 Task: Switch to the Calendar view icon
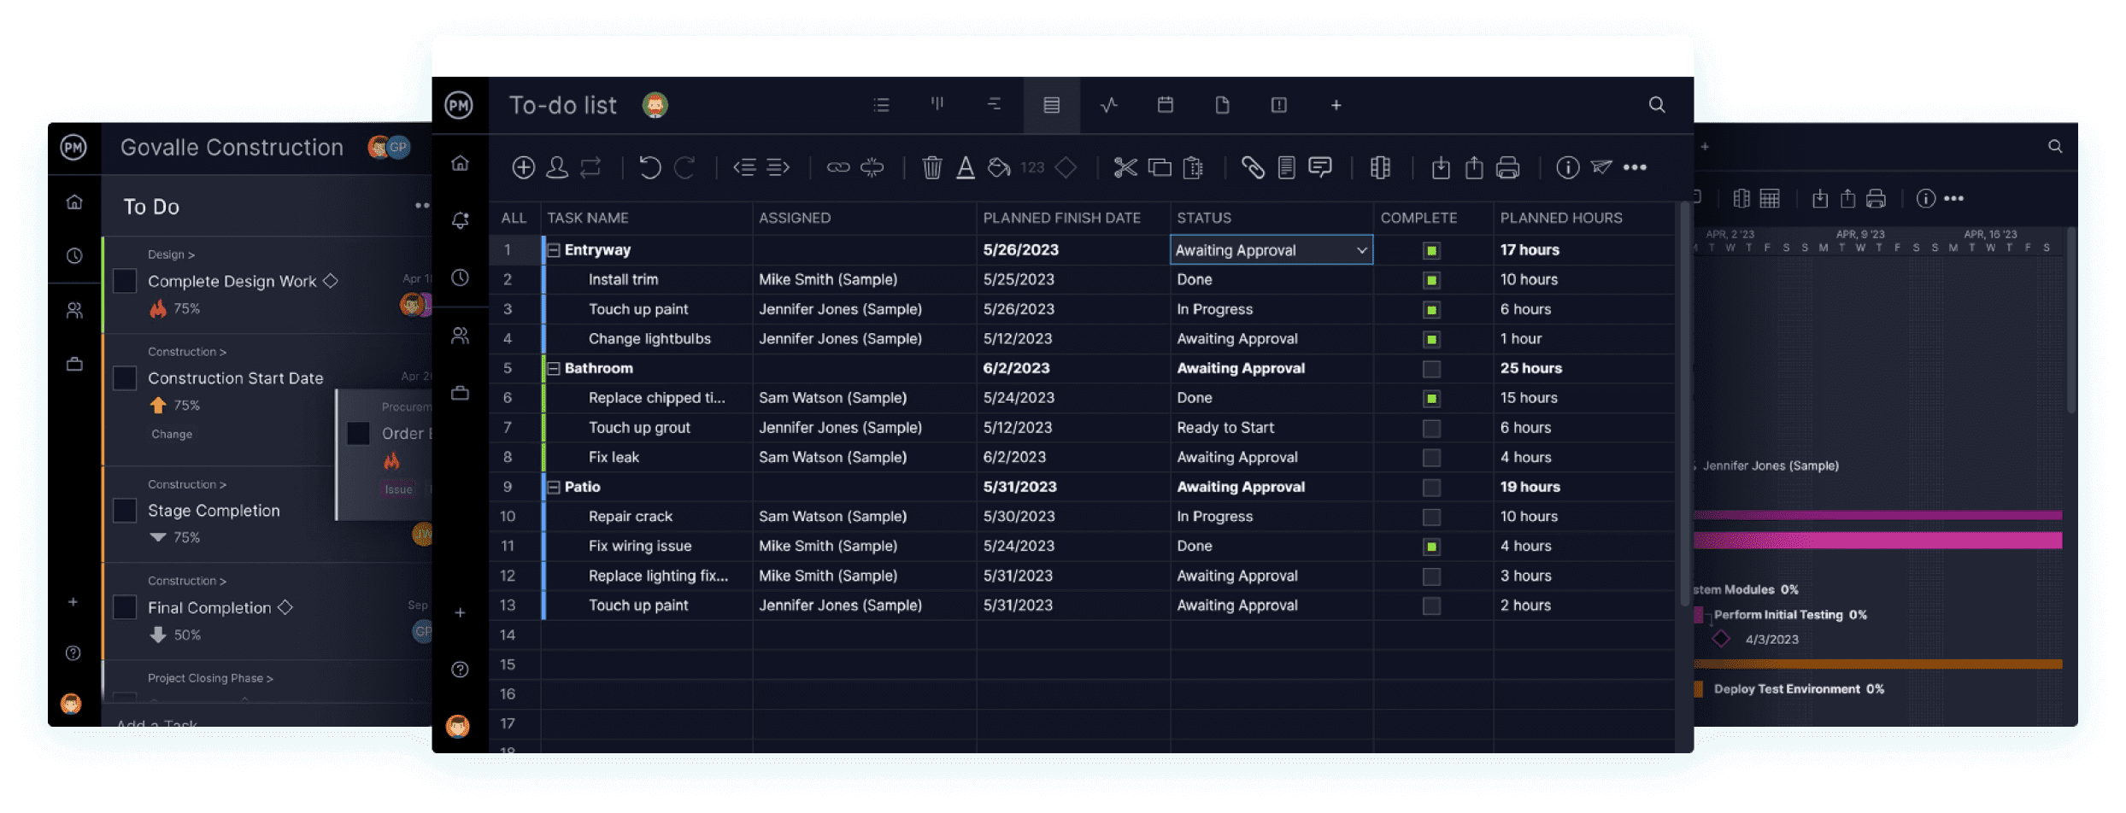pyautogui.click(x=1165, y=104)
